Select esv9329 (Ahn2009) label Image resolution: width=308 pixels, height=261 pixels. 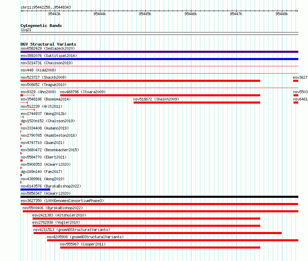(38, 92)
